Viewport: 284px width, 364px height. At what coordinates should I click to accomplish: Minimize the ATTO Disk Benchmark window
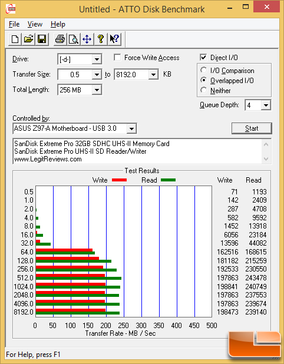(230, 8)
